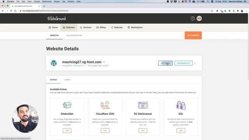
Task: Reload the page with the refresh icon
Action: tap(11, 11)
